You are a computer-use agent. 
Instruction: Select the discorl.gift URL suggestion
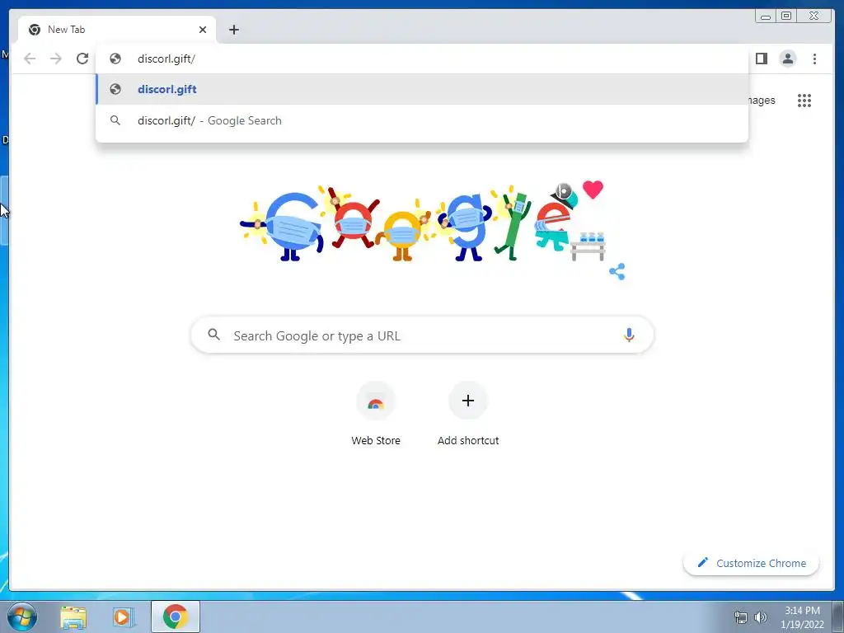tap(422, 89)
